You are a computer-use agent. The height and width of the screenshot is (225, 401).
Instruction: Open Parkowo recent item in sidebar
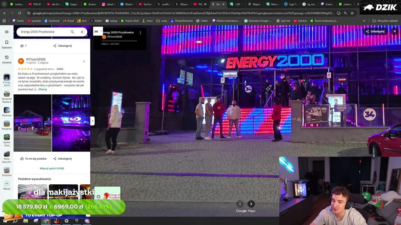point(7,112)
